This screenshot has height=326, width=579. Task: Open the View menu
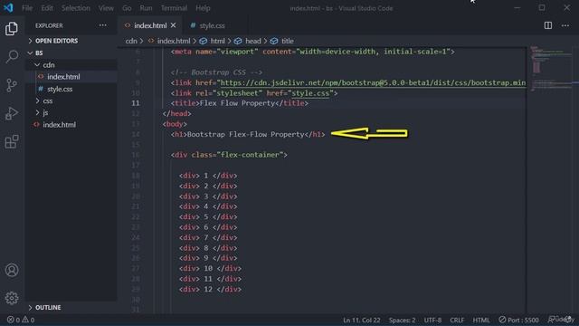(x=106, y=8)
